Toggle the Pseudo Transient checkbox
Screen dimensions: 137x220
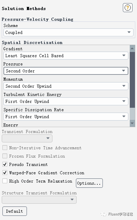pos(5,164)
